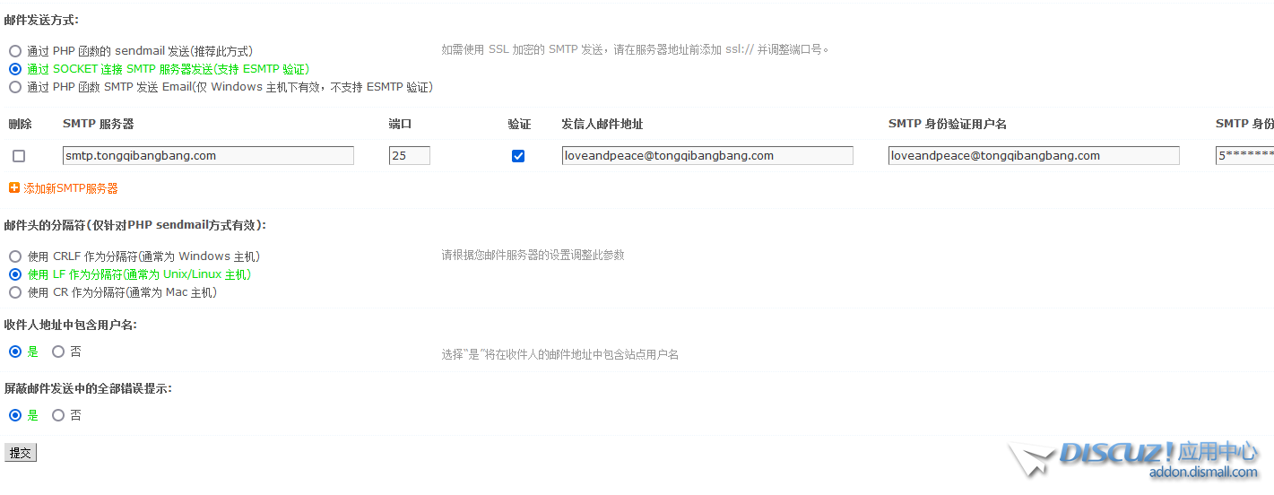Click the 邮件头的分隔符 heading
The width and height of the screenshot is (1274, 495).
point(135,225)
